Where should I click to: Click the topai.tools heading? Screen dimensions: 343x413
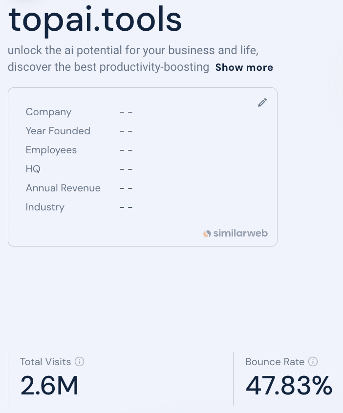coord(95,20)
